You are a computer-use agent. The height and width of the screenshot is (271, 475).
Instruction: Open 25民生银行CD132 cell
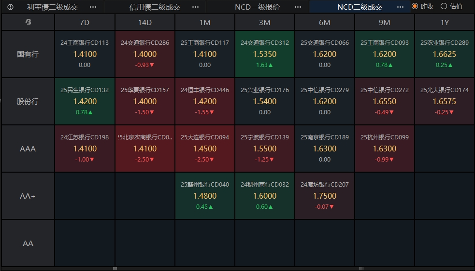click(x=85, y=101)
